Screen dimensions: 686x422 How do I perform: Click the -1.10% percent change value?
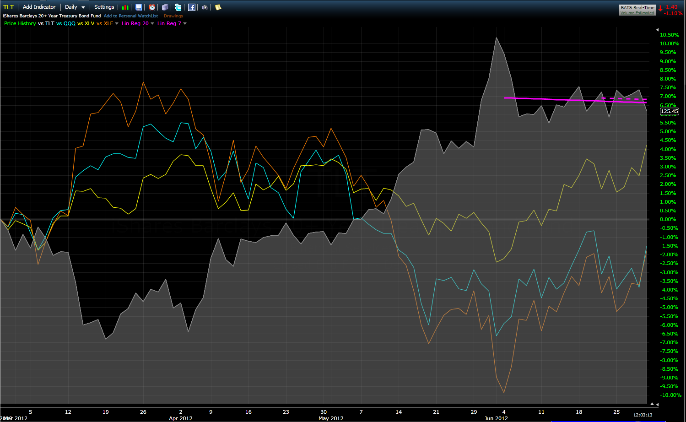point(673,13)
